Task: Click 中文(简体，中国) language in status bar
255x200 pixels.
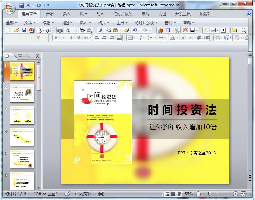Action: (90, 194)
